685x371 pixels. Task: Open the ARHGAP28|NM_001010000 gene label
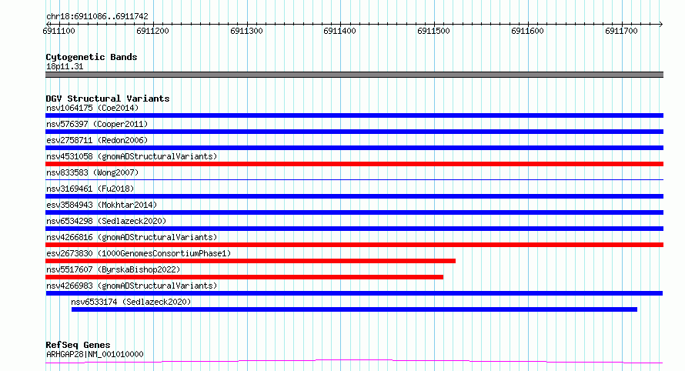(95, 354)
